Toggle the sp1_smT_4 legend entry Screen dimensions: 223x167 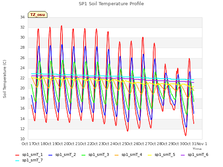129,154
